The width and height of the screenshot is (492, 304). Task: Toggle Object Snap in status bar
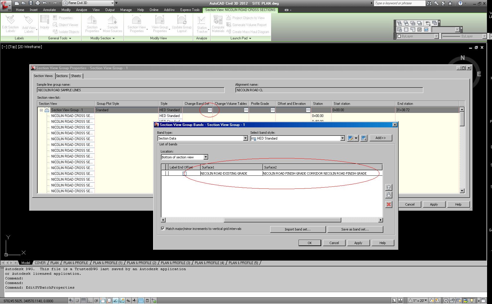point(103,301)
